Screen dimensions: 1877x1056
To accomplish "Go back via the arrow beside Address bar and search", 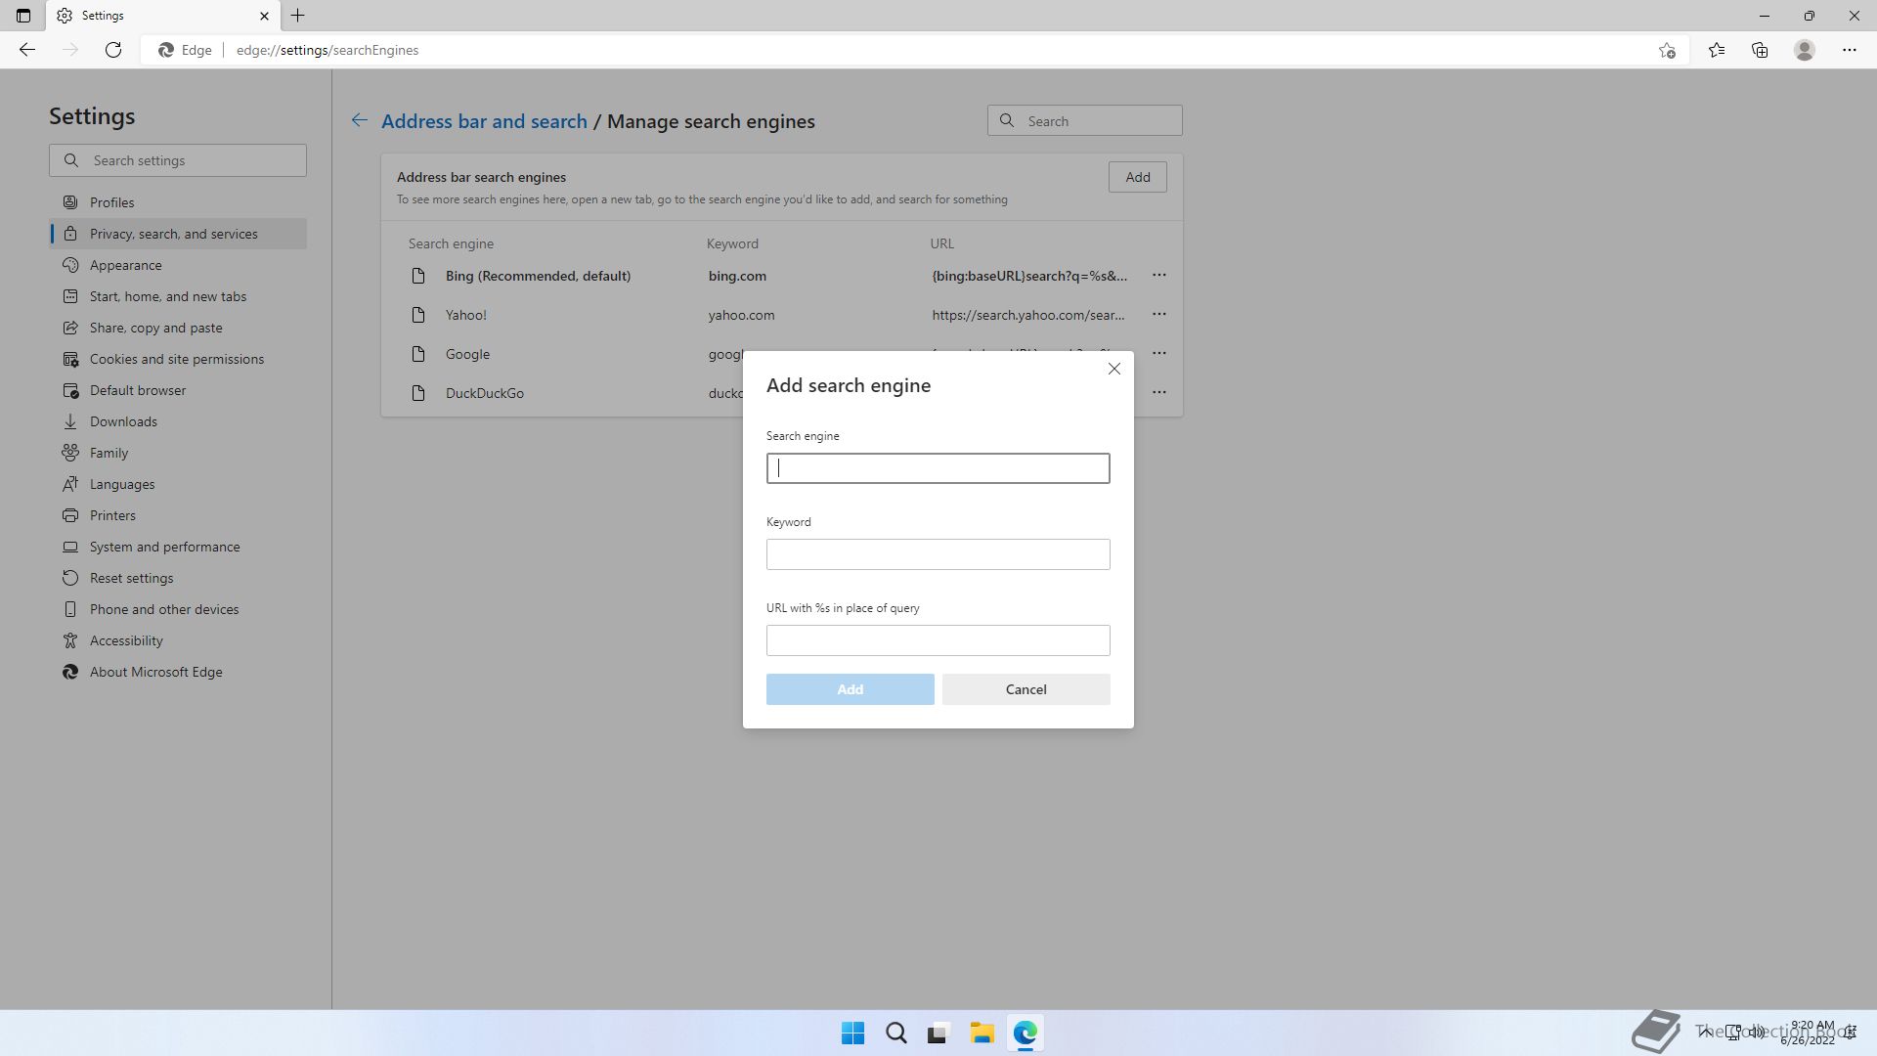I will tap(360, 120).
